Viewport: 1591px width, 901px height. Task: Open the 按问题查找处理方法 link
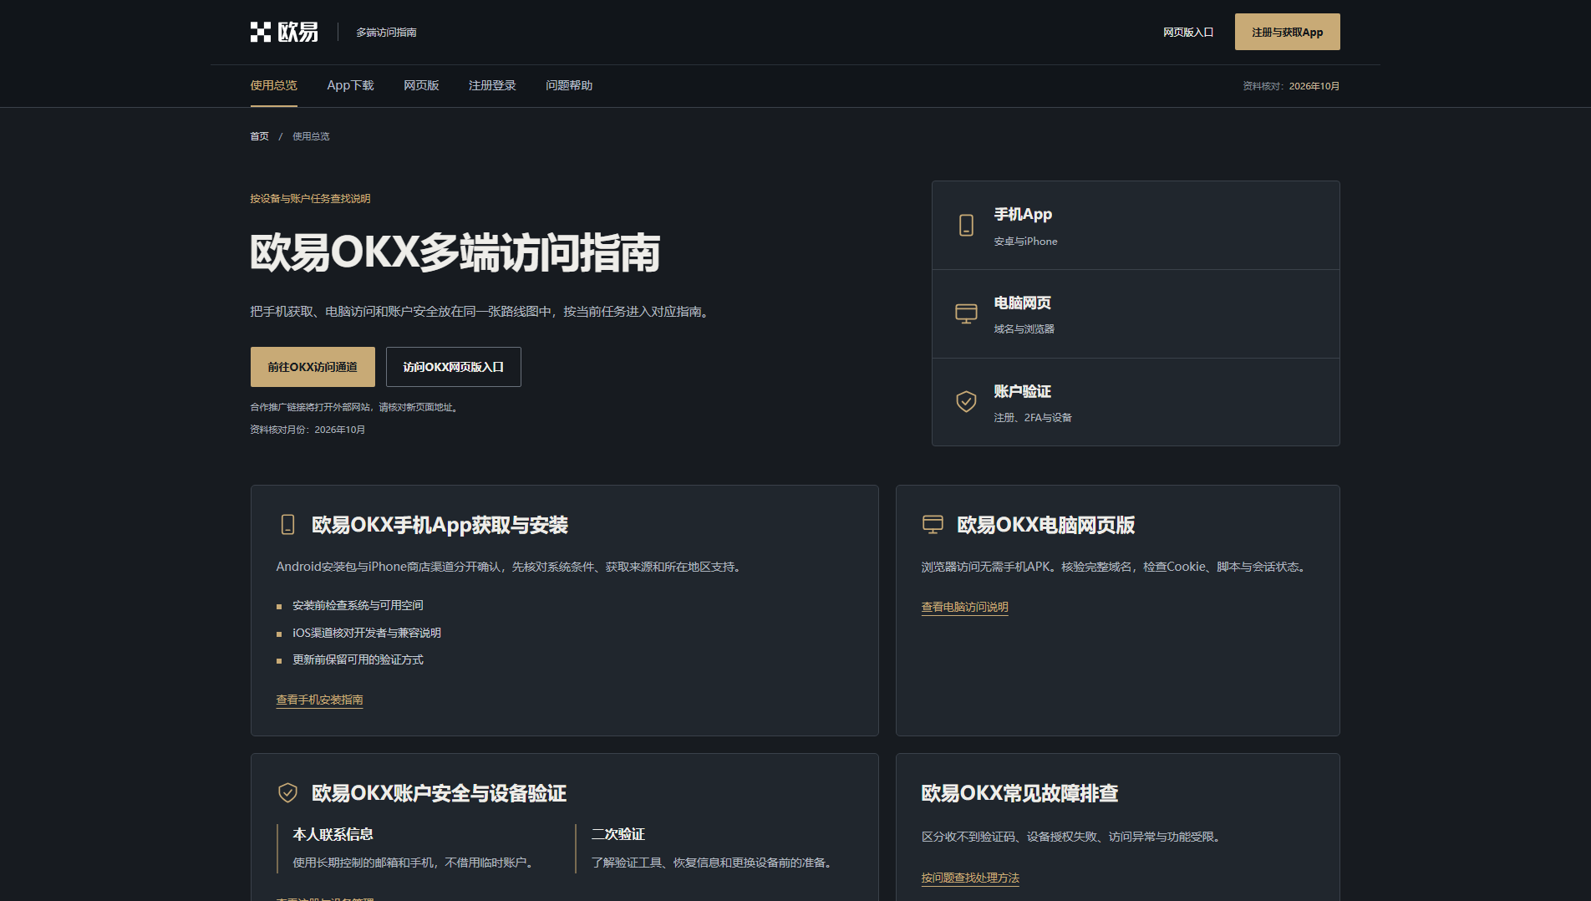click(x=970, y=878)
